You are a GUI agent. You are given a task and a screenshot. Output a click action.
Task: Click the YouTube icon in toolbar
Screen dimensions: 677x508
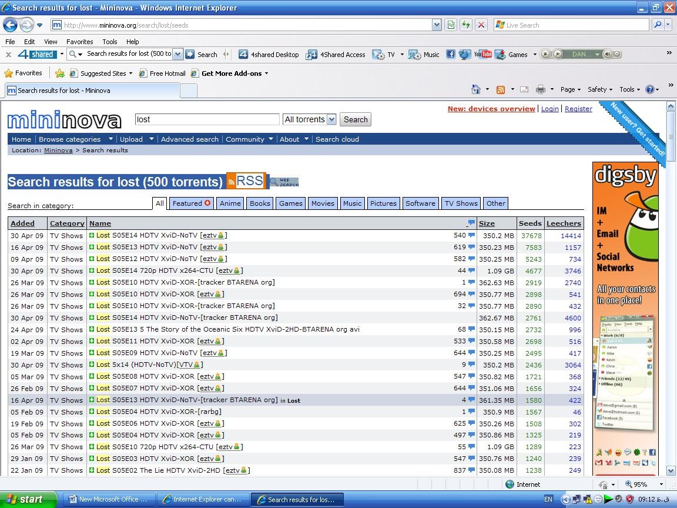(x=482, y=54)
